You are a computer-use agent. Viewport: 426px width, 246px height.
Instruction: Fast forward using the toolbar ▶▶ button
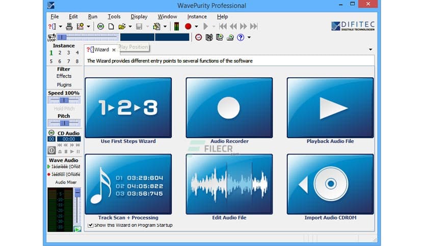tap(244, 26)
